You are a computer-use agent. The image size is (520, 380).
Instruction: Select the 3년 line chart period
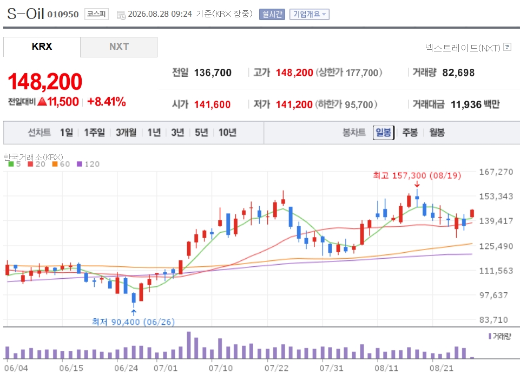click(177, 133)
